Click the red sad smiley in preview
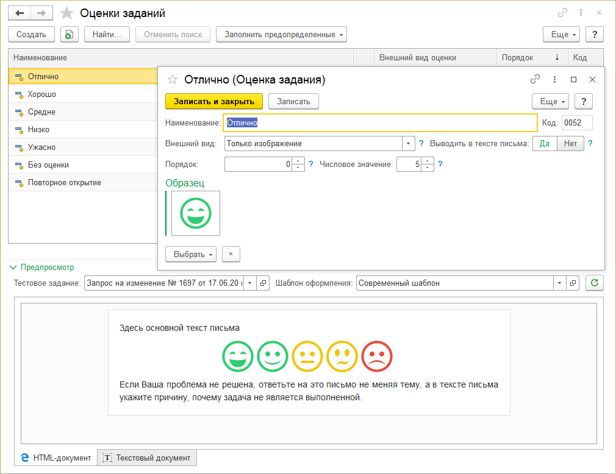Screen dimensions: 616x474 (377, 356)
